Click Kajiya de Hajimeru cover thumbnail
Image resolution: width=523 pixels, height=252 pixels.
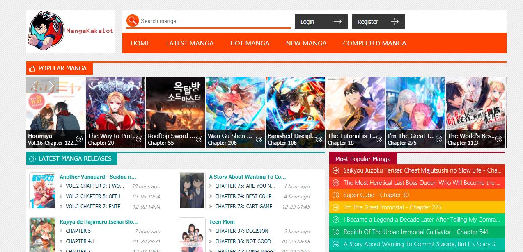pyautogui.click(x=43, y=235)
